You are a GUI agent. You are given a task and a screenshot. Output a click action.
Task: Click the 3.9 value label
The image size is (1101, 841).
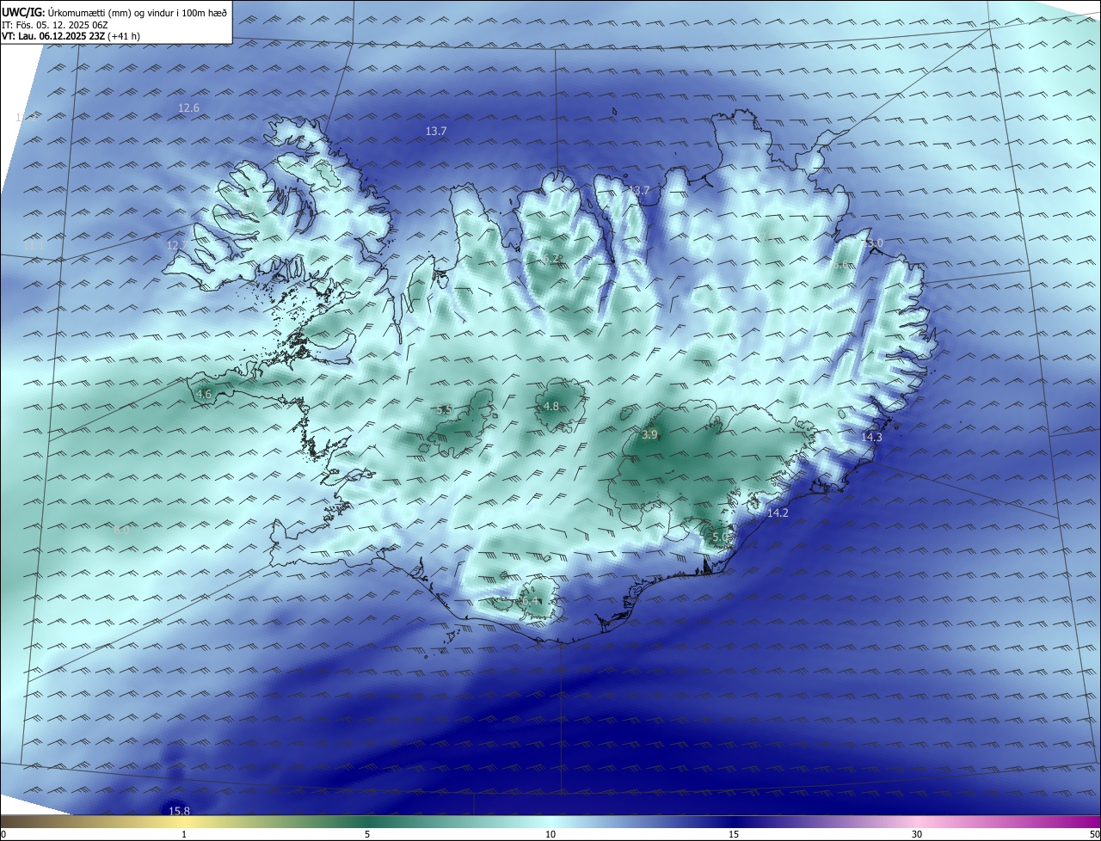click(x=650, y=435)
